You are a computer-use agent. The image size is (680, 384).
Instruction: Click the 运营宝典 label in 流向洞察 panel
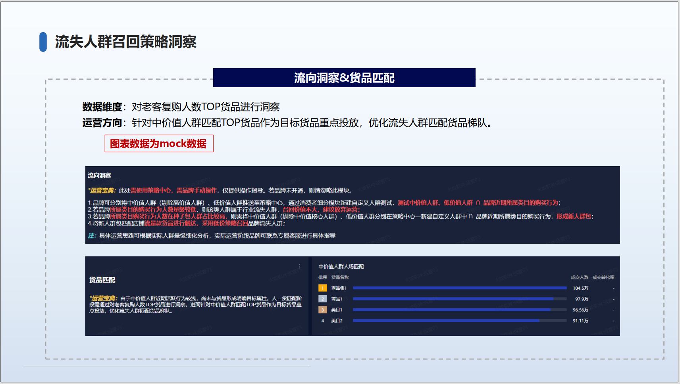(x=102, y=191)
